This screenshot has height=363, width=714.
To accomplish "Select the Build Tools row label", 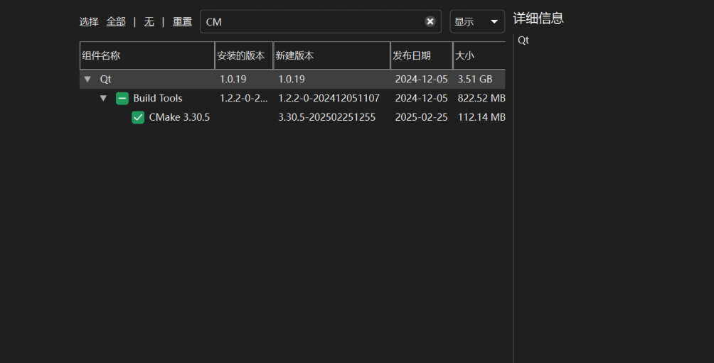I will click(x=158, y=98).
